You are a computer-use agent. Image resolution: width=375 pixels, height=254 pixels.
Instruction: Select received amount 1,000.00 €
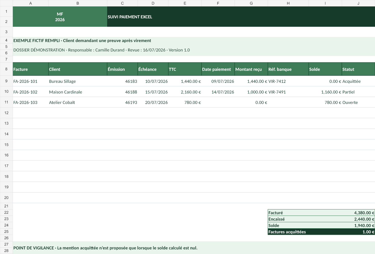[251, 92]
